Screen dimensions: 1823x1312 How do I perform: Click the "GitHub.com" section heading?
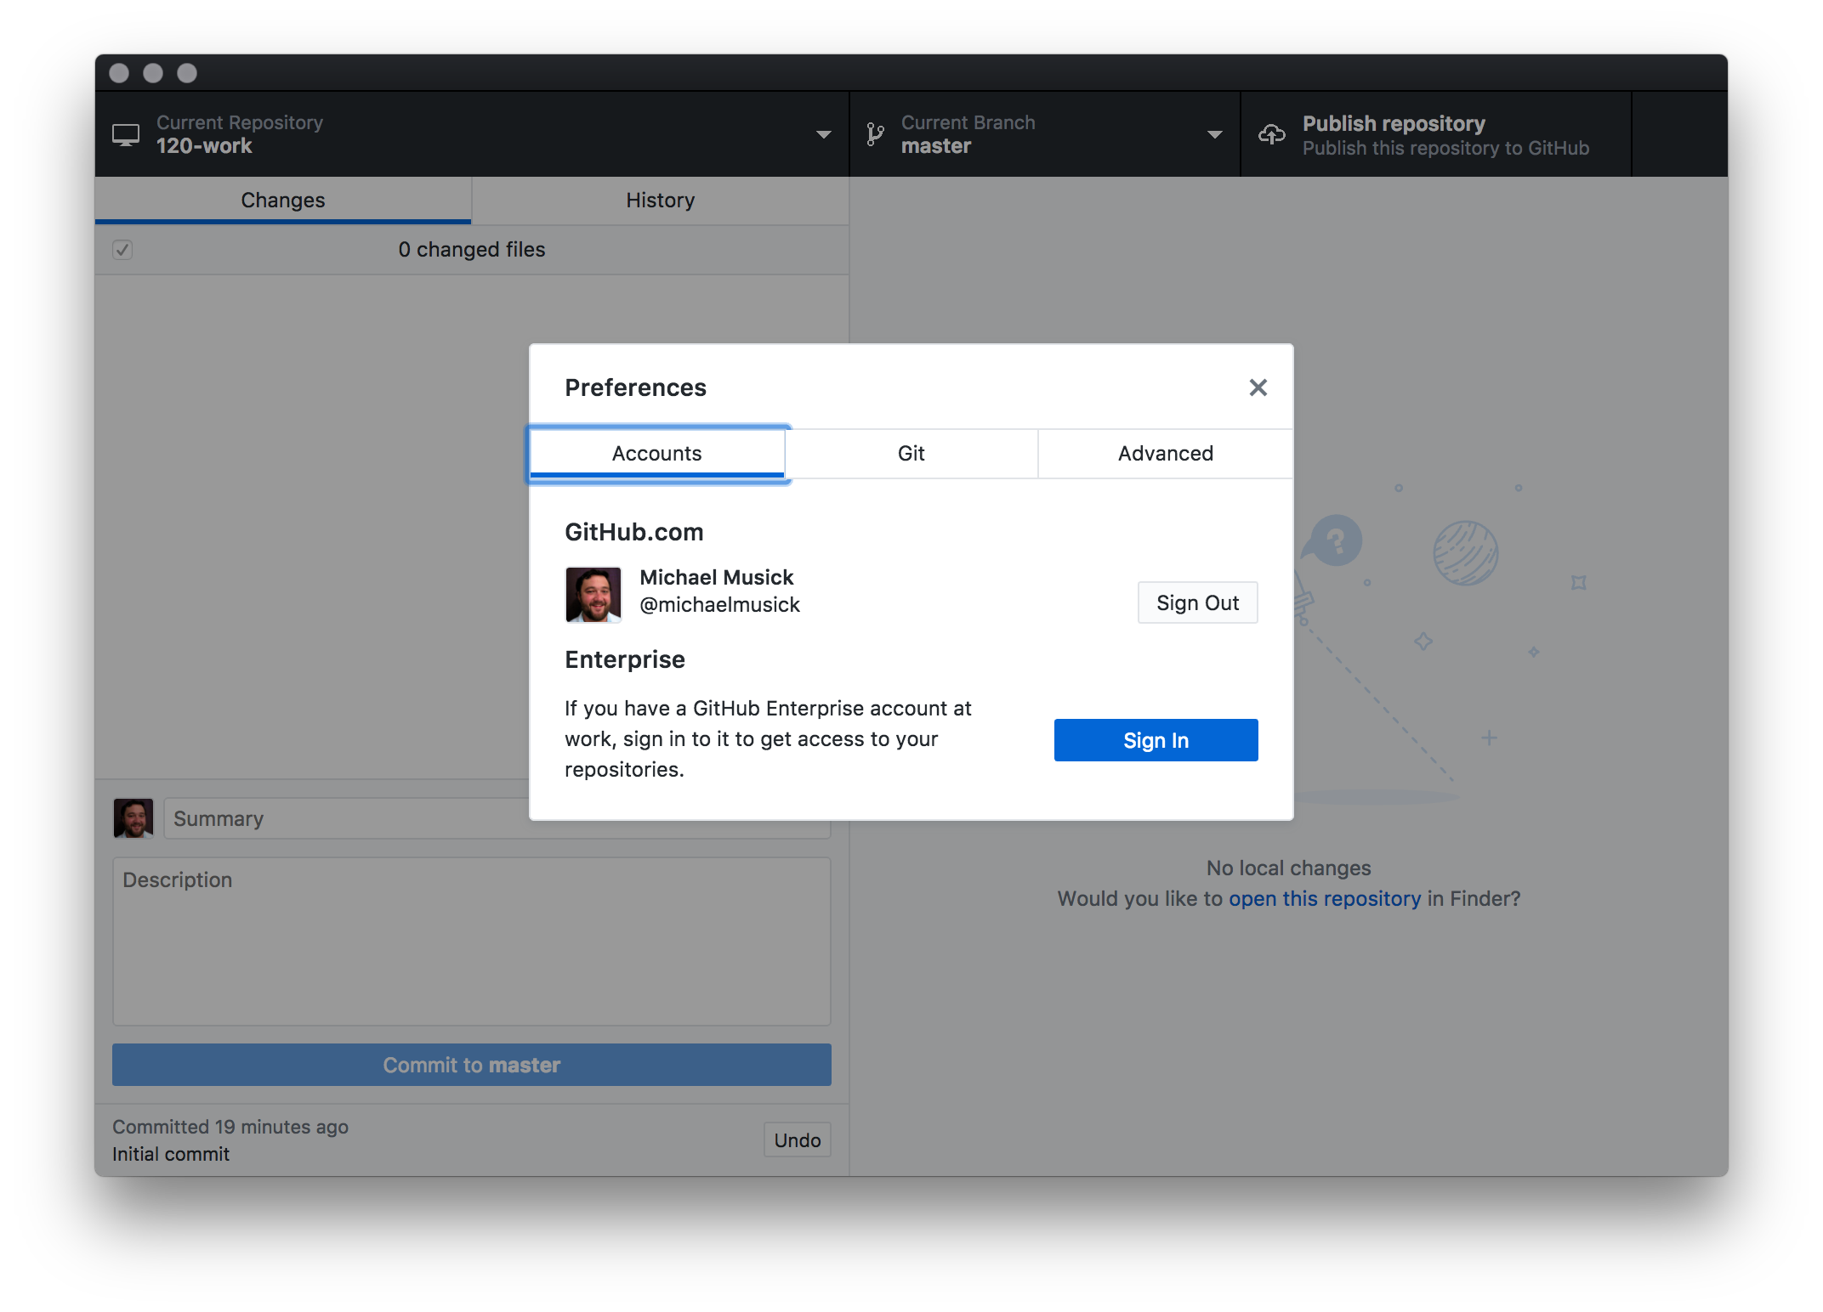click(x=633, y=532)
